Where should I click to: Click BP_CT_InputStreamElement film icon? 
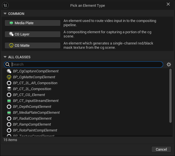point(9,101)
